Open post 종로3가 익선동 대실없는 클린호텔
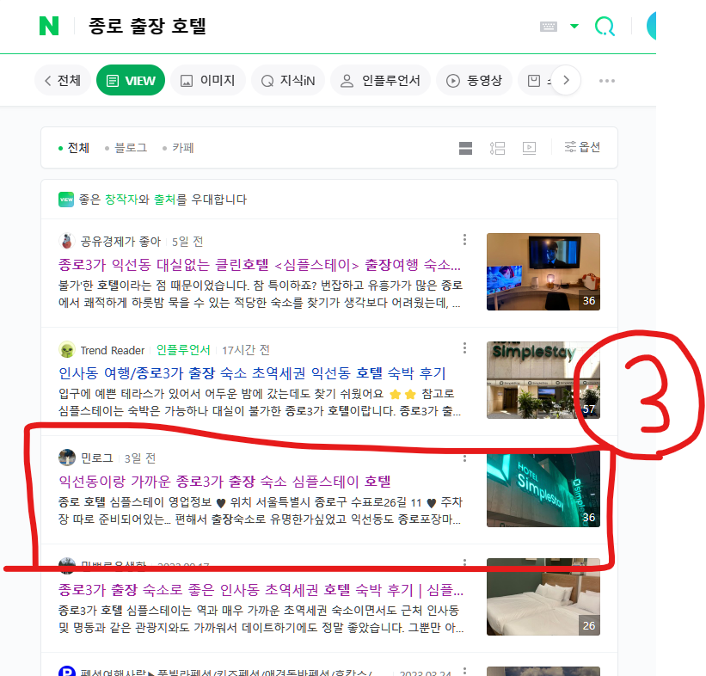706x676 pixels. [x=260, y=264]
